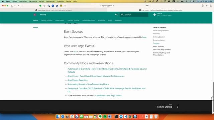Open the Home navigation tab
Image resolution: width=214 pixels, height=120 pixels.
35,20
